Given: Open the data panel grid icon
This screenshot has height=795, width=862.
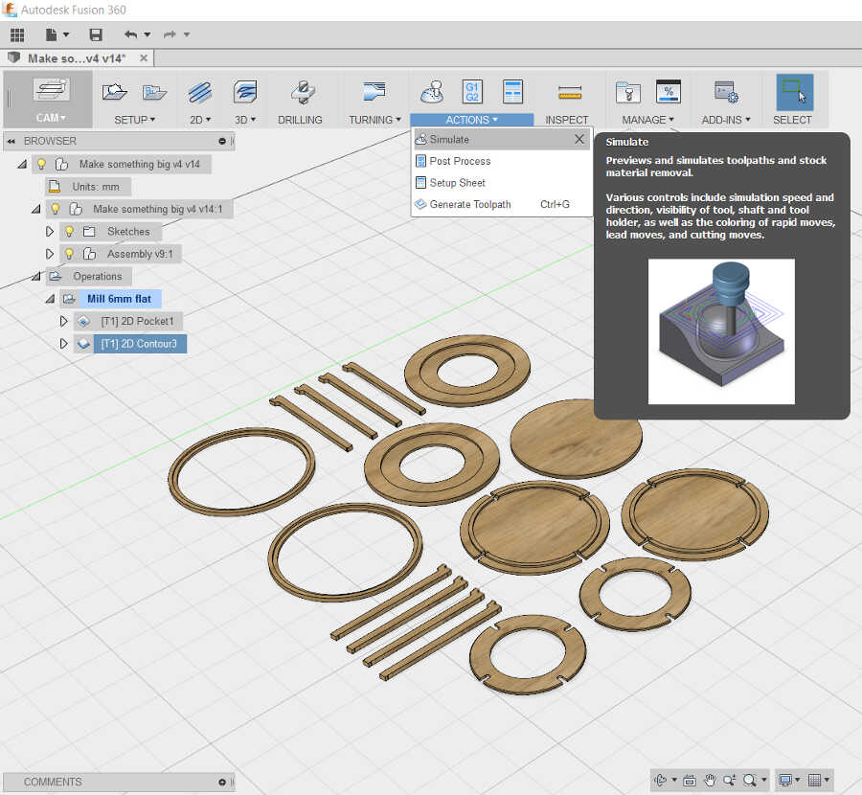Looking at the screenshot, I should [x=17, y=34].
